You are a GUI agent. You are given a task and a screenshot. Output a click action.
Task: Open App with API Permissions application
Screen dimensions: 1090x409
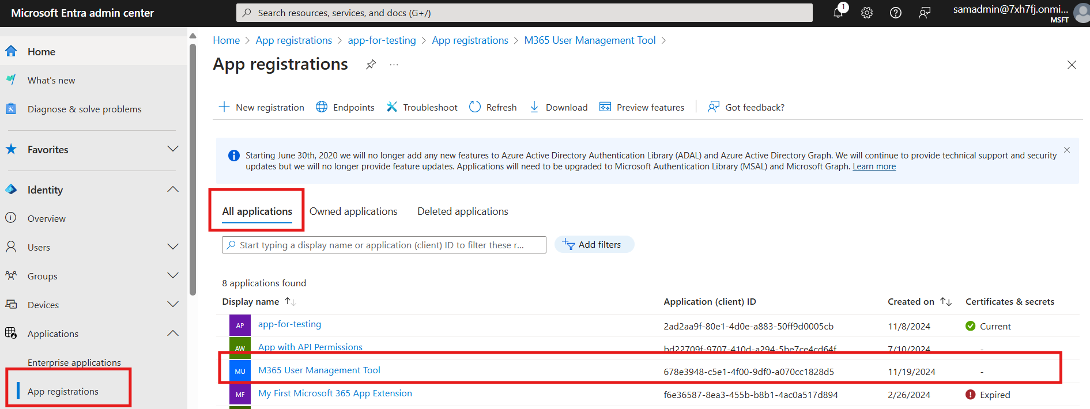coord(310,347)
